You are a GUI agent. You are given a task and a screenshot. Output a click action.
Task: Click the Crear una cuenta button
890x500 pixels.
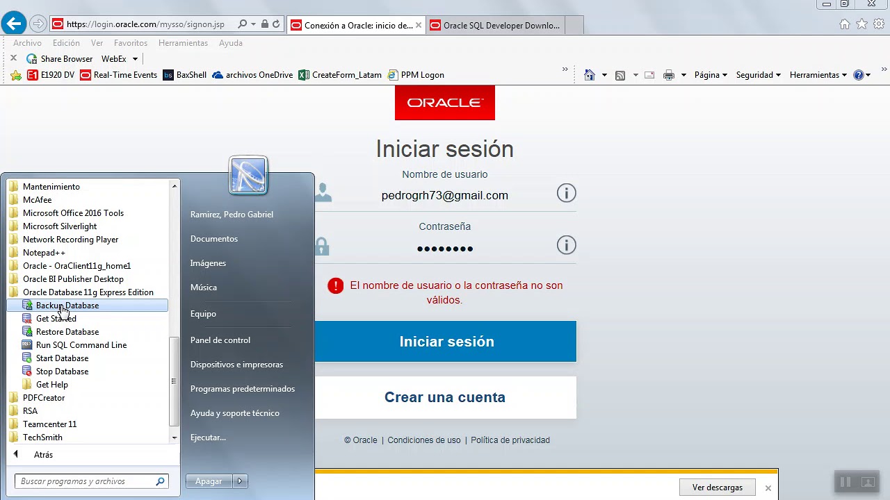coord(445,397)
